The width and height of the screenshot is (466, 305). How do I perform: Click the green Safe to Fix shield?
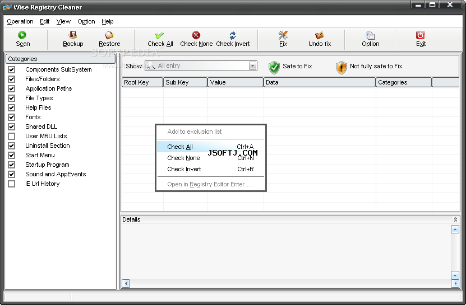(274, 67)
